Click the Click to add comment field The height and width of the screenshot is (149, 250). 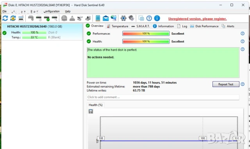coord(163,97)
